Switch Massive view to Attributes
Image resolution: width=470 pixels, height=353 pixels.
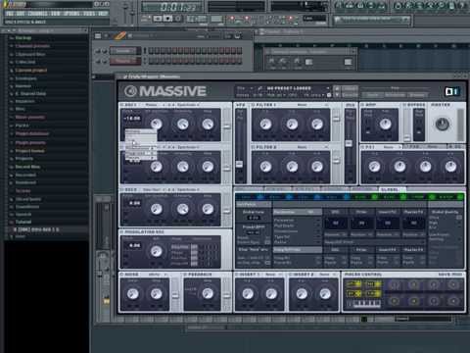[x=395, y=95]
